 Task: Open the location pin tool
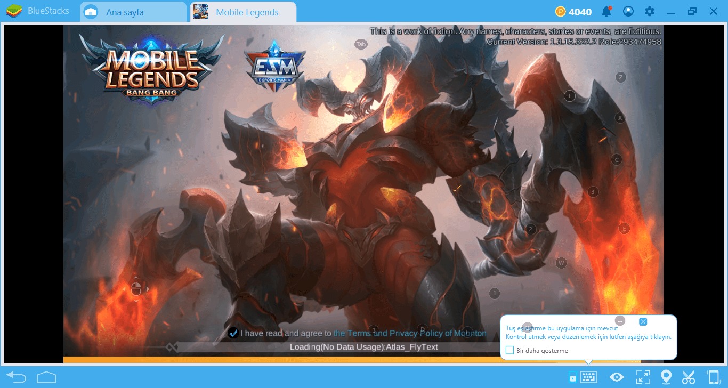666,377
